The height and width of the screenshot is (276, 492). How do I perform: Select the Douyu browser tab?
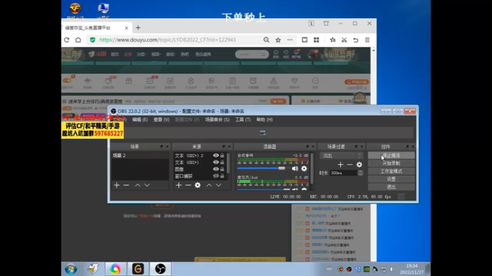96,28
